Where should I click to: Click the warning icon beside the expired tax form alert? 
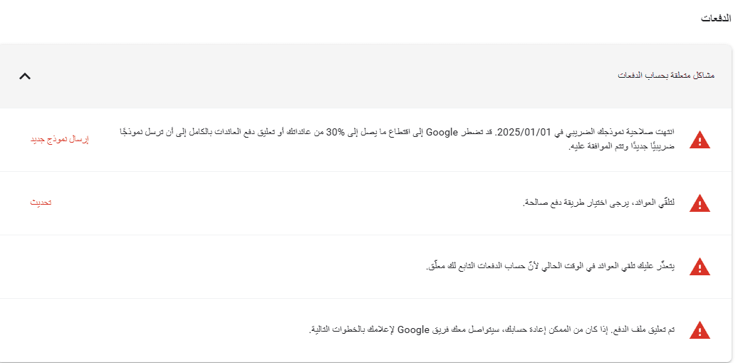pyautogui.click(x=700, y=140)
